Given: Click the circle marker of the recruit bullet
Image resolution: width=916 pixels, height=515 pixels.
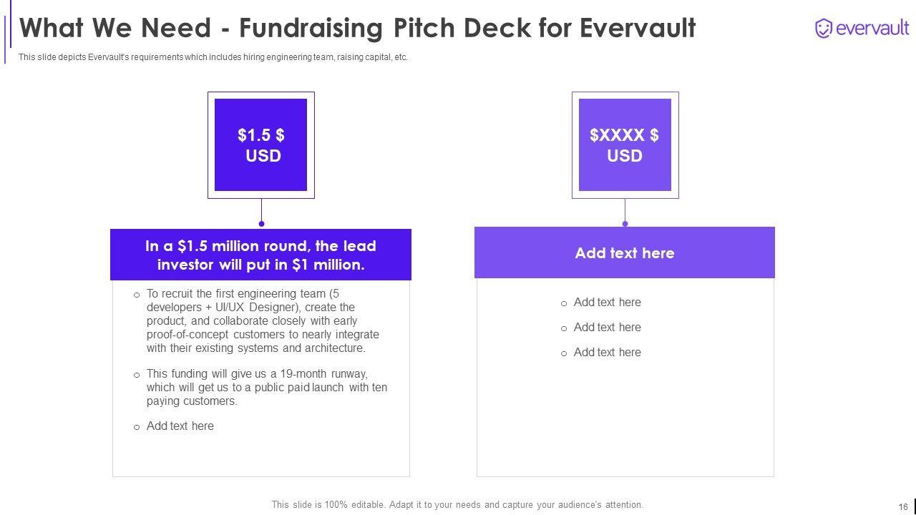Looking at the screenshot, I should [x=137, y=295].
